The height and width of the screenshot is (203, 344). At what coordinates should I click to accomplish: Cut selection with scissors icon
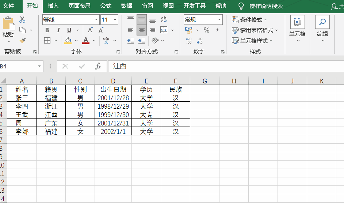[22, 19]
